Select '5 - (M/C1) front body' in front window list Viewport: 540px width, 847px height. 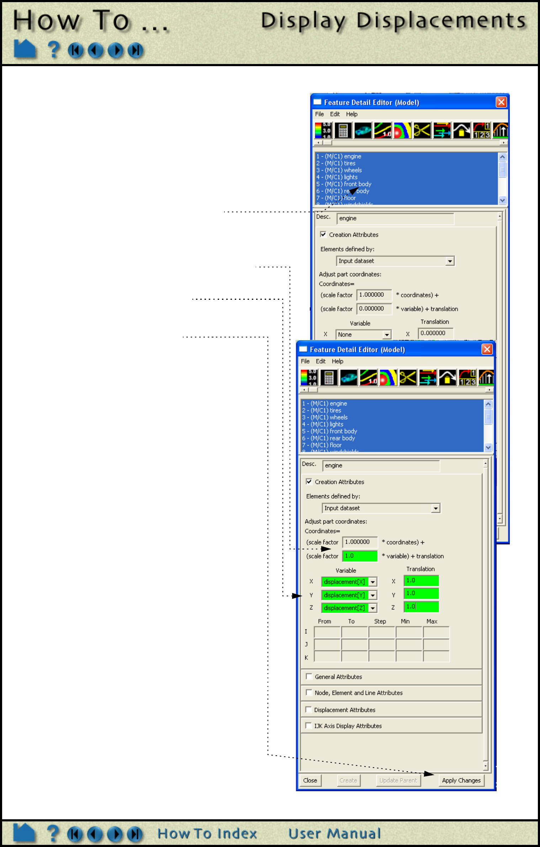click(392, 431)
